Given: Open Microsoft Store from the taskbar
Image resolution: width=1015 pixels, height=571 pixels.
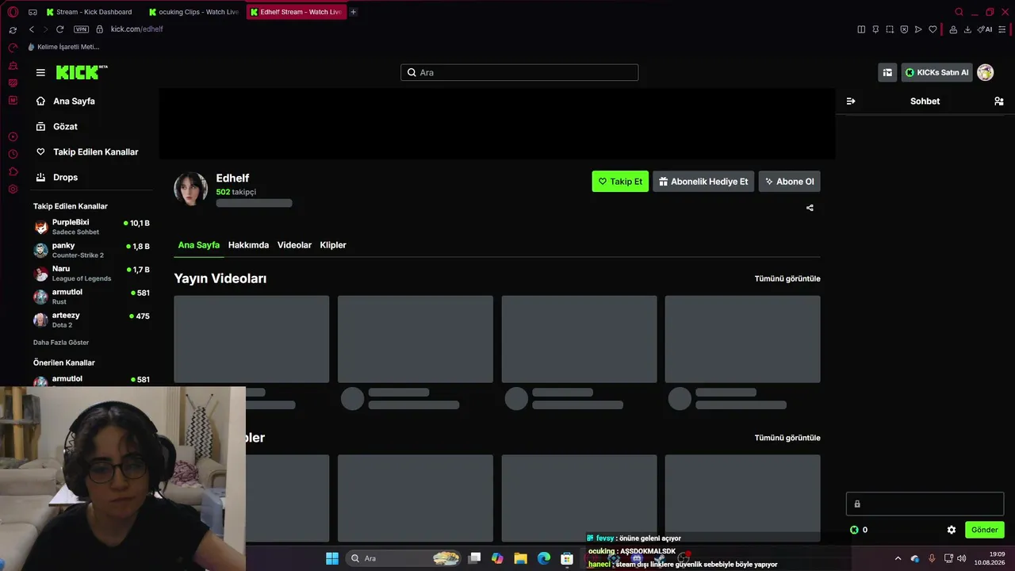Looking at the screenshot, I should [567, 558].
